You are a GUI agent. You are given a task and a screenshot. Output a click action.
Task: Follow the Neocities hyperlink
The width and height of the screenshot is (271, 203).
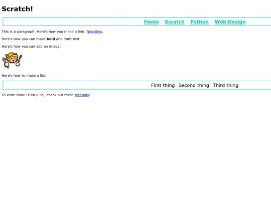[94, 32]
